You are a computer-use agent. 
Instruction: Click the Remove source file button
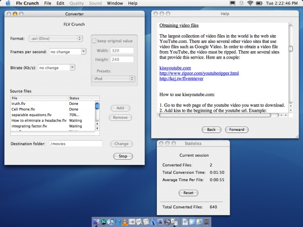(x=120, y=117)
